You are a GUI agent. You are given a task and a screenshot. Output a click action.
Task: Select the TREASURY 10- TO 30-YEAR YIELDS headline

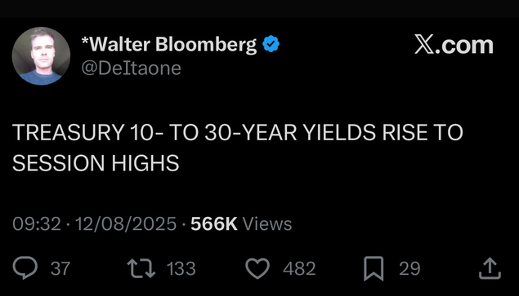[x=194, y=132]
